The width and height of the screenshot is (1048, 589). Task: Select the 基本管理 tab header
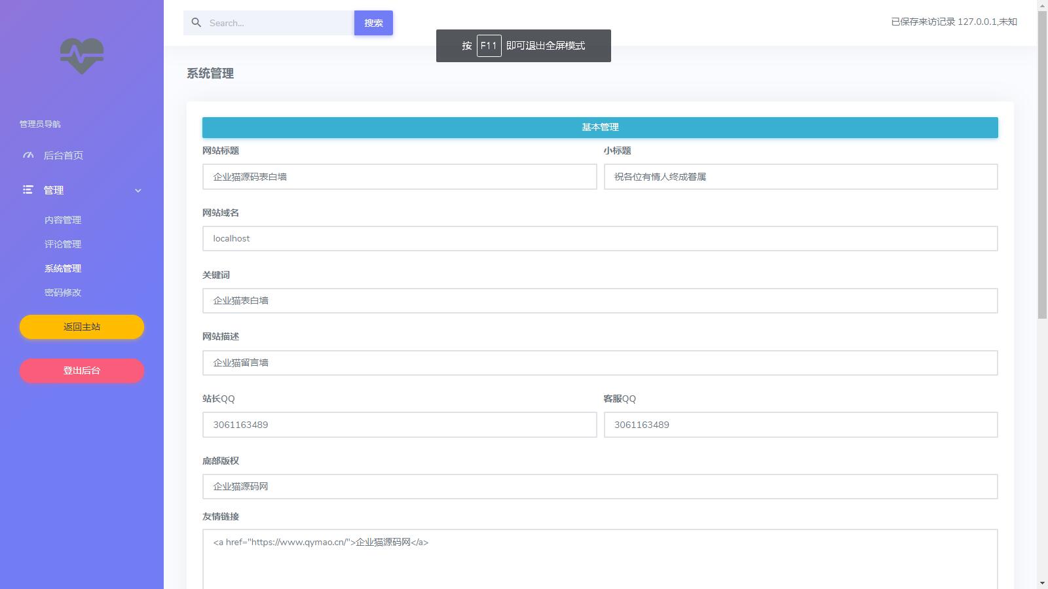[x=600, y=127]
